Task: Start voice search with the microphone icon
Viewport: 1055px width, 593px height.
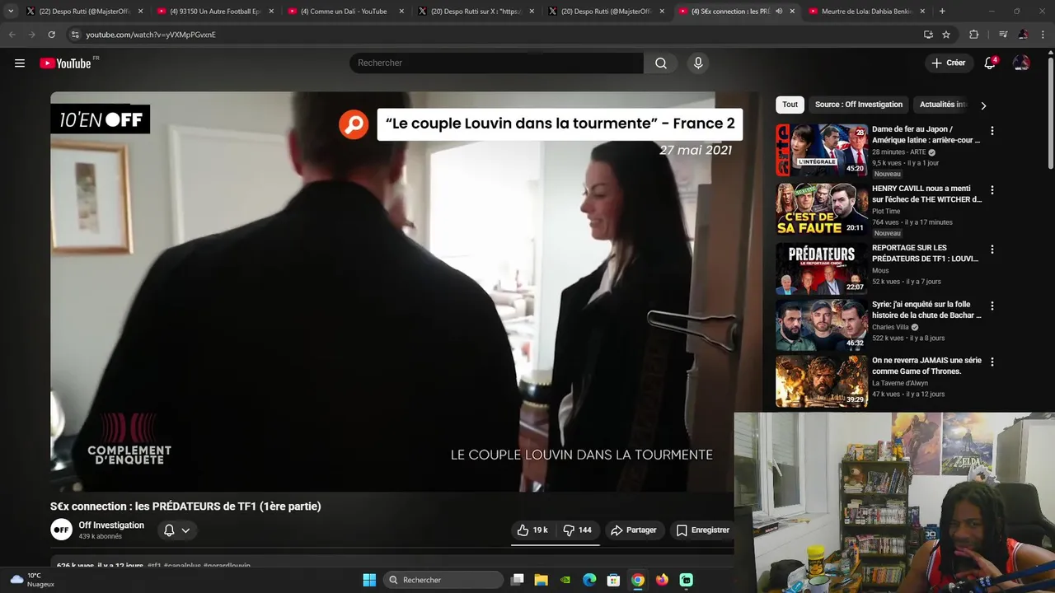Action: [698, 63]
